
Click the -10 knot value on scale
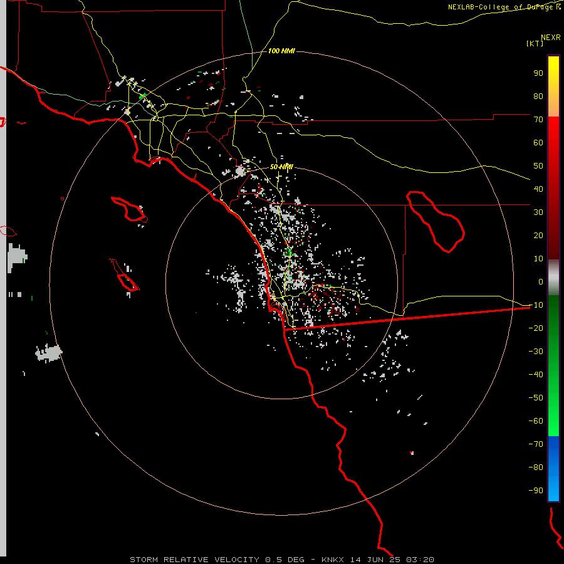click(x=536, y=305)
